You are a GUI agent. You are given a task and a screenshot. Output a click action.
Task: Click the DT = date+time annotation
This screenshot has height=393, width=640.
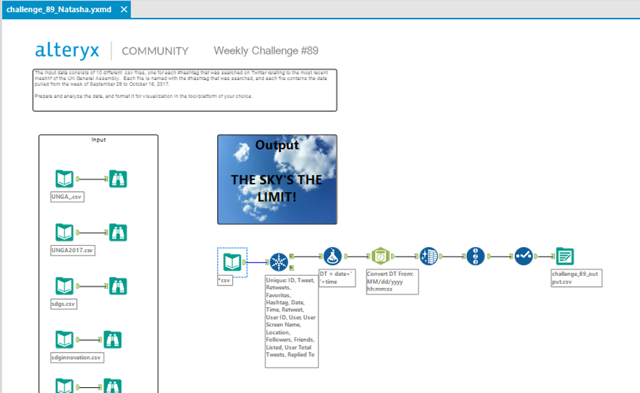click(337, 278)
